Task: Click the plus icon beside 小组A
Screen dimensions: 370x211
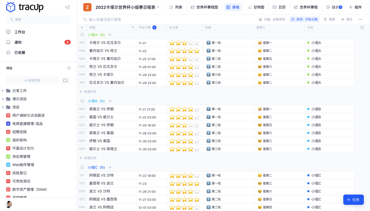Action: coord(110,35)
